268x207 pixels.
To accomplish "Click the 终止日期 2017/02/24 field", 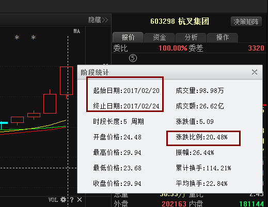I will 127,106.
